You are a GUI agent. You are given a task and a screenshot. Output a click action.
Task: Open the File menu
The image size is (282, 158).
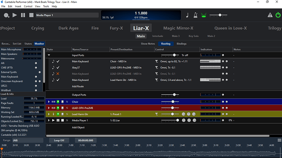[3, 6]
